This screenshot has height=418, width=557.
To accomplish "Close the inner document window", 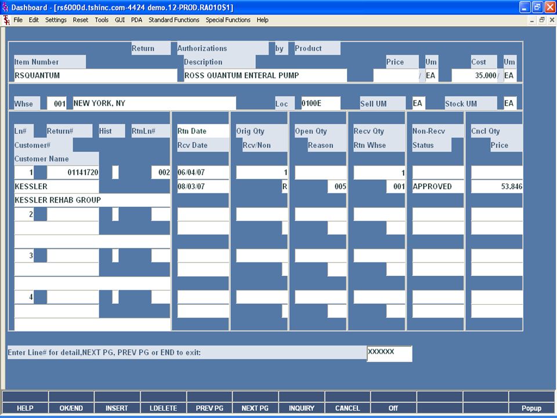I will 552,20.
